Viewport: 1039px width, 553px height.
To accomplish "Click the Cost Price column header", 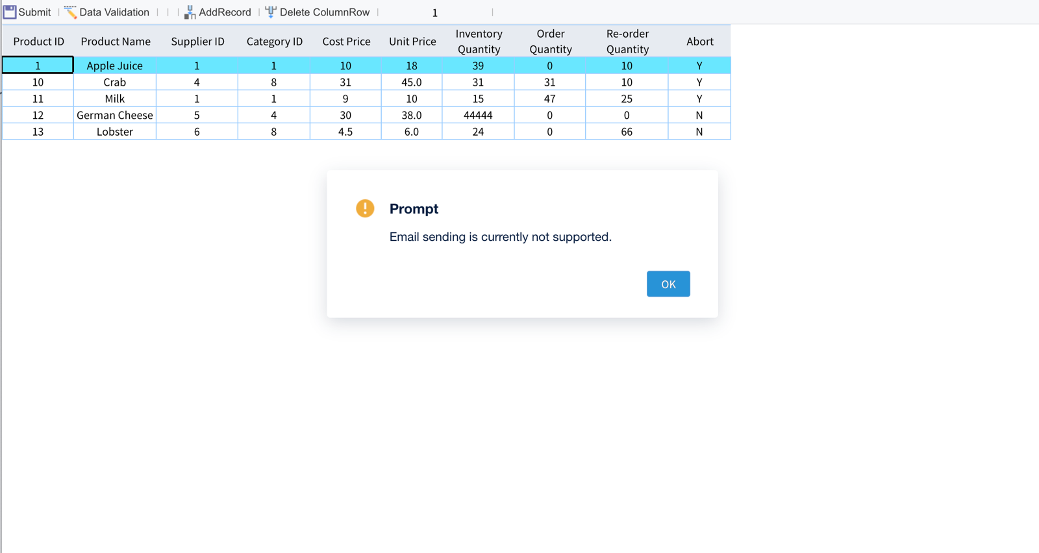I will click(346, 41).
